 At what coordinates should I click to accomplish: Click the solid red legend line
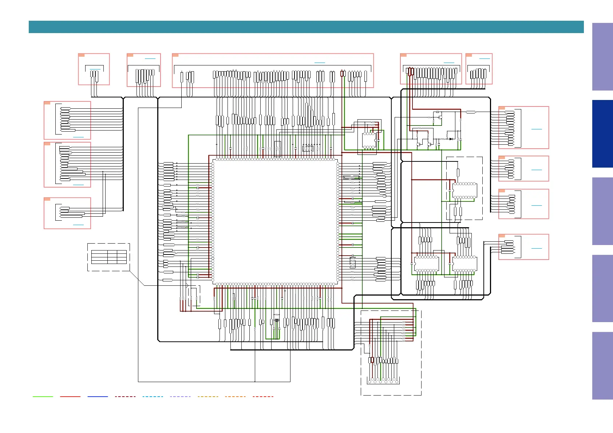coord(70,397)
